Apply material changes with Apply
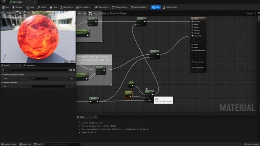The height and width of the screenshot is (146, 260). (x=30, y=7)
